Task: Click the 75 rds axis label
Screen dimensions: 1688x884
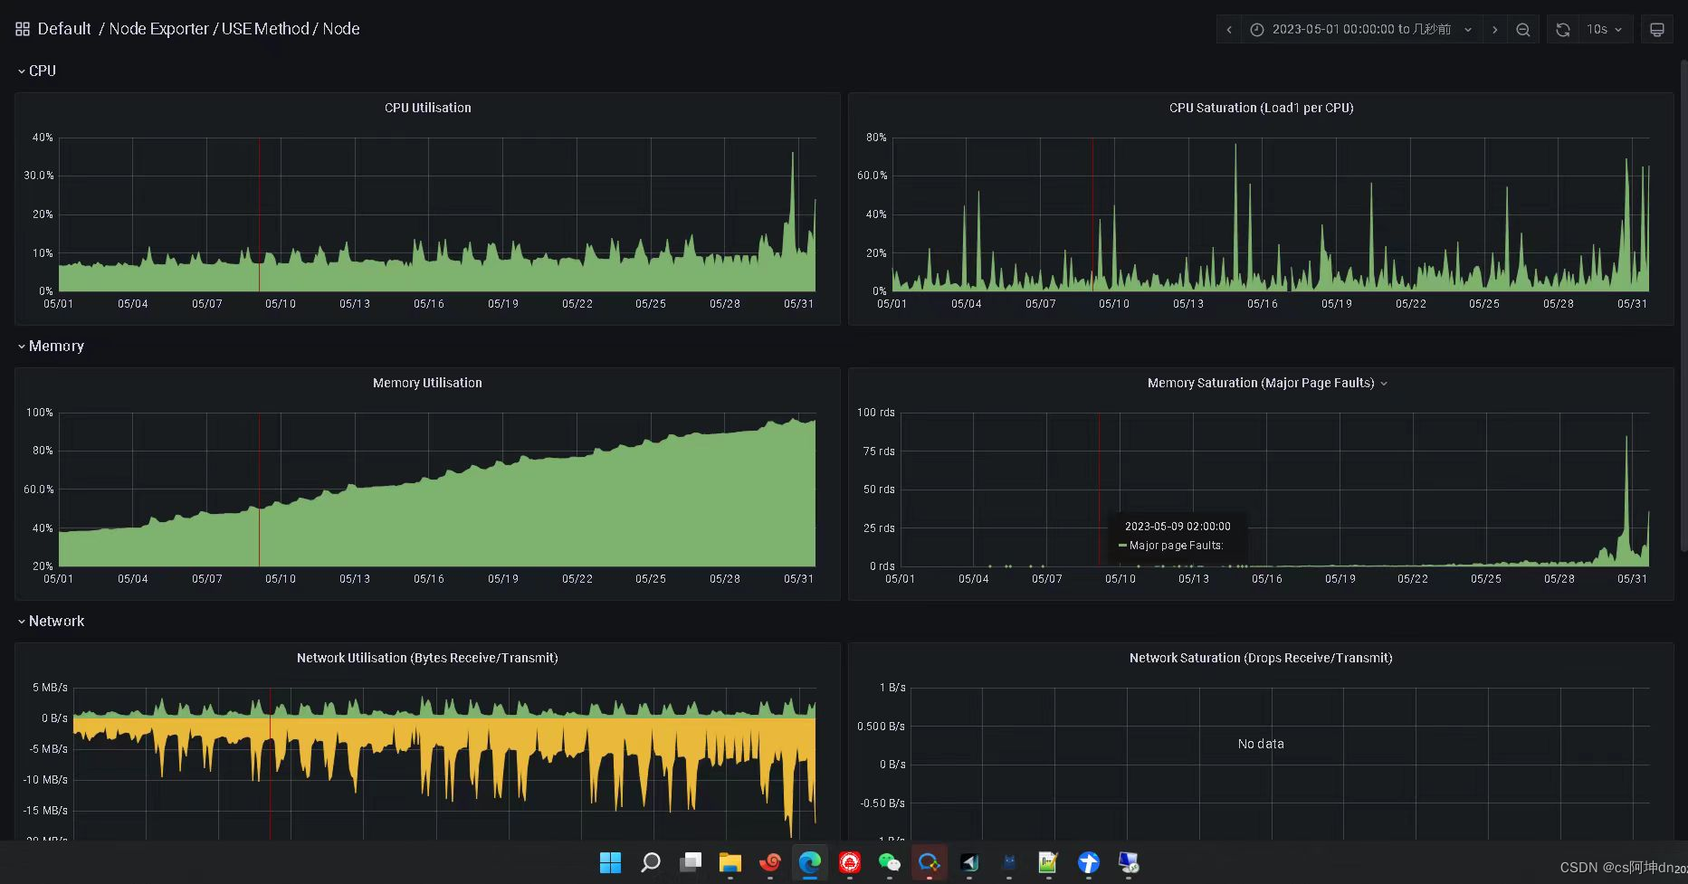Action: pos(879,452)
